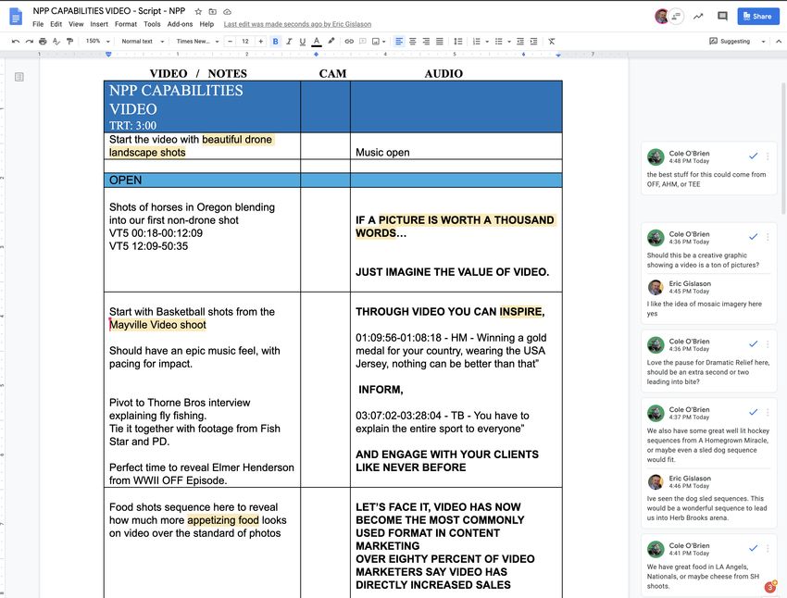
Task: Center align text
Action: (x=413, y=41)
